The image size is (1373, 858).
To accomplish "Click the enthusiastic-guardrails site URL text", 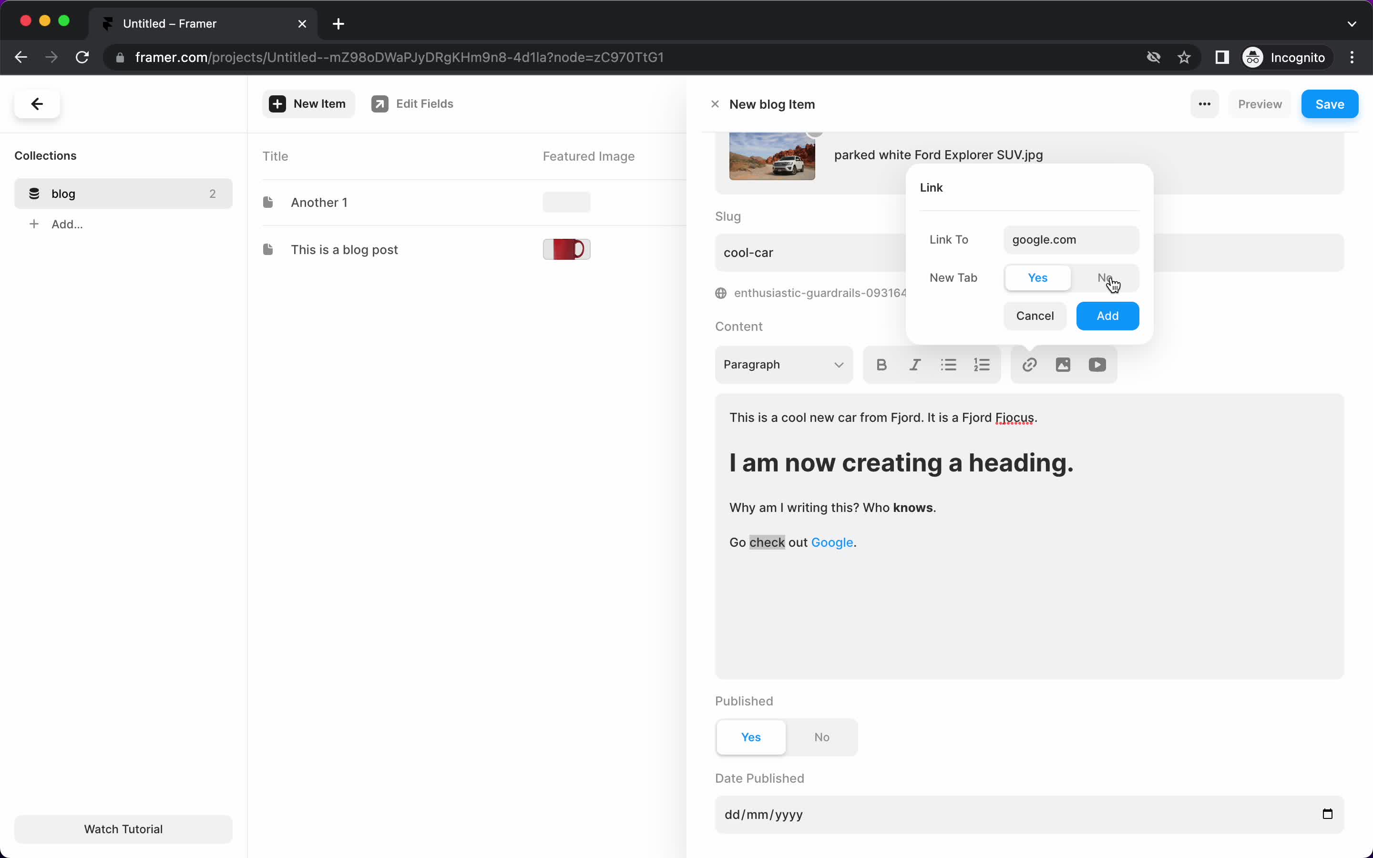I will tap(820, 293).
